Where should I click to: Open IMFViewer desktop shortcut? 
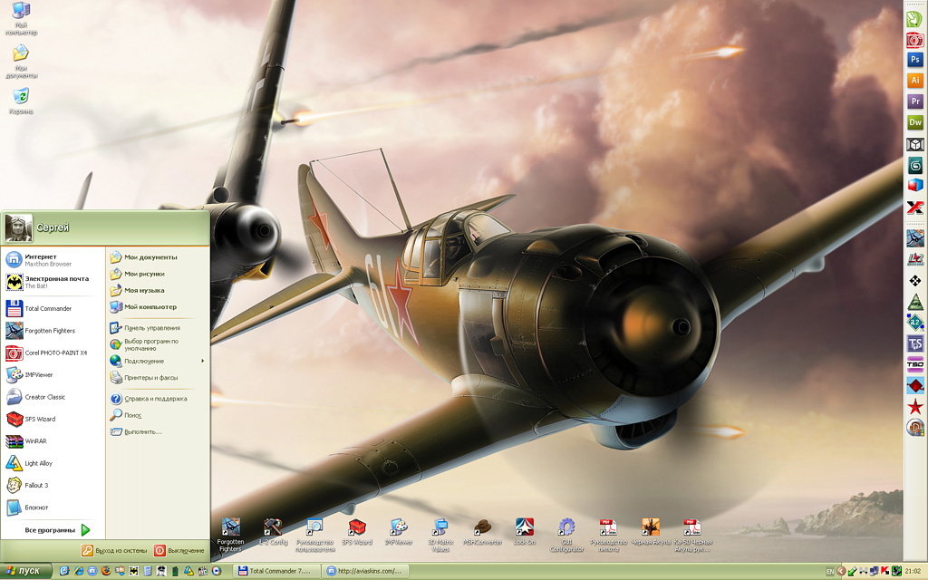399,532
